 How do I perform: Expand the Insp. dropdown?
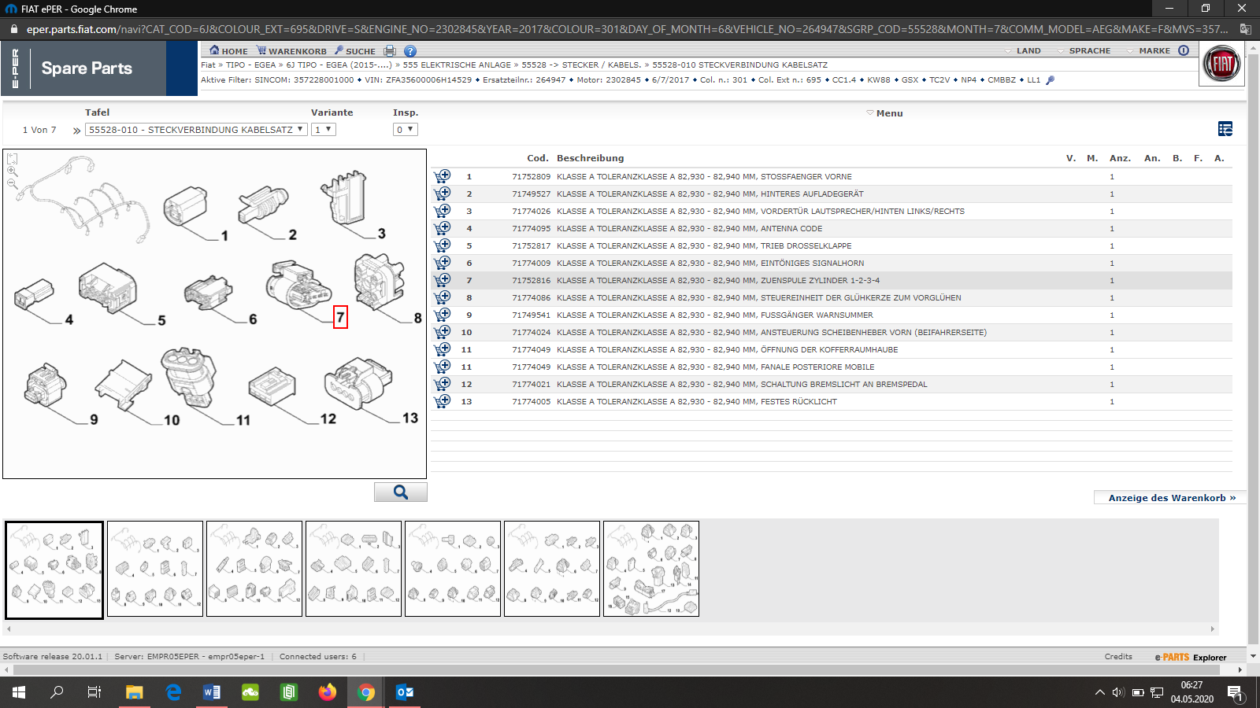click(x=405, y=130)
